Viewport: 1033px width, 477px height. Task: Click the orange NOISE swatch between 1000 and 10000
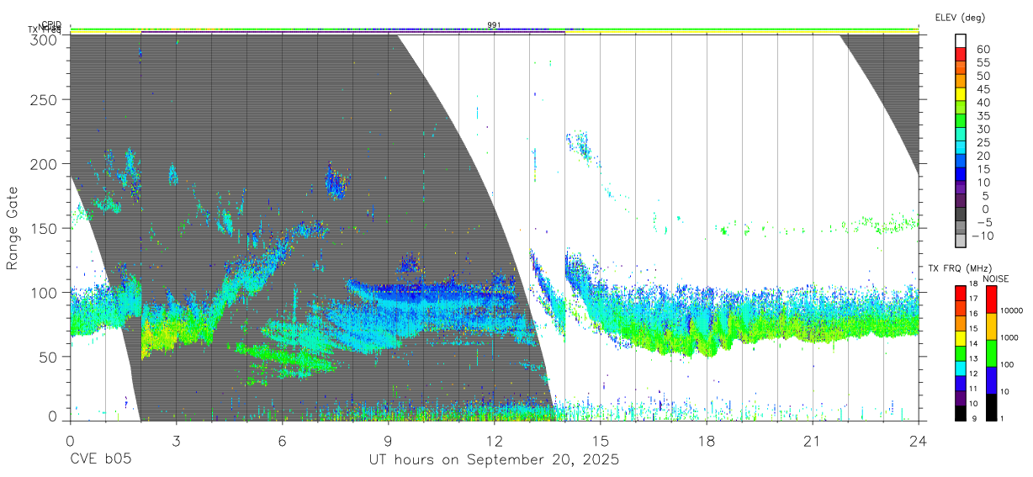coord(992,326)
